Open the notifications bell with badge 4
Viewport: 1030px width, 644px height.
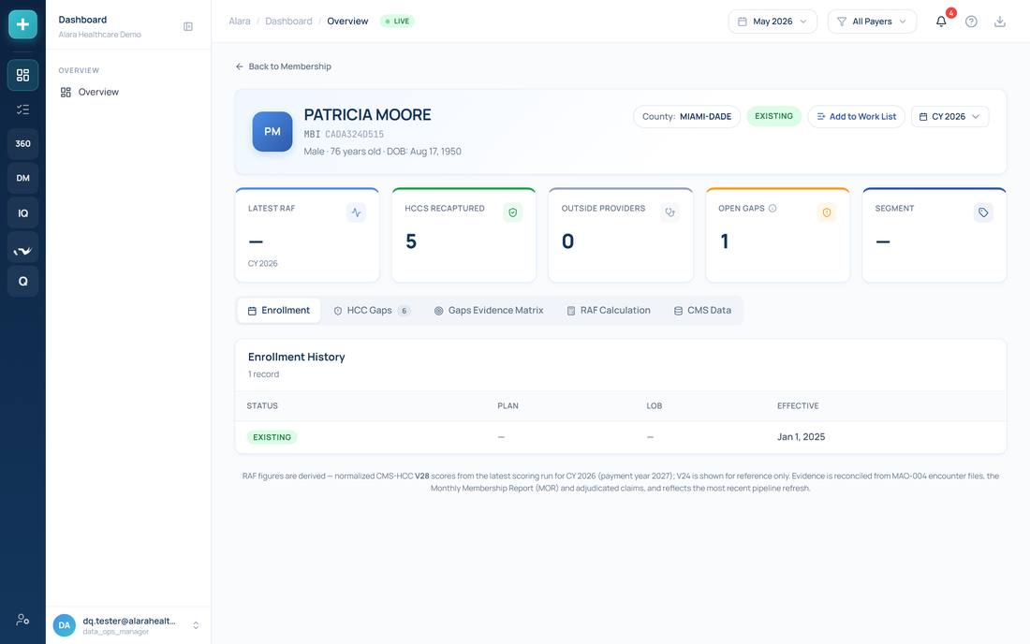pyautogui.click(x=941, y=21)
